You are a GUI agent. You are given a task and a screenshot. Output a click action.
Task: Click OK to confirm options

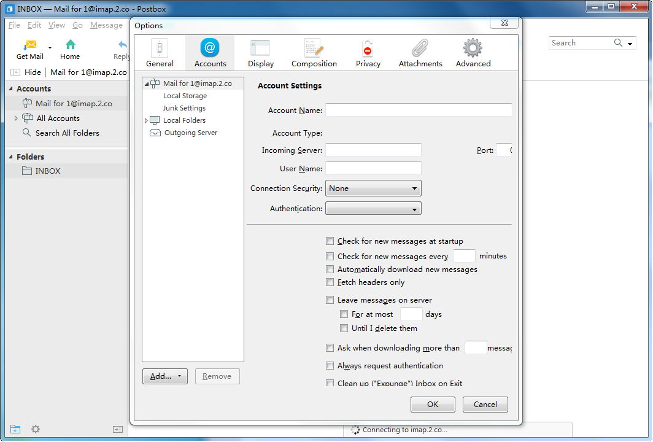[433, 404]
